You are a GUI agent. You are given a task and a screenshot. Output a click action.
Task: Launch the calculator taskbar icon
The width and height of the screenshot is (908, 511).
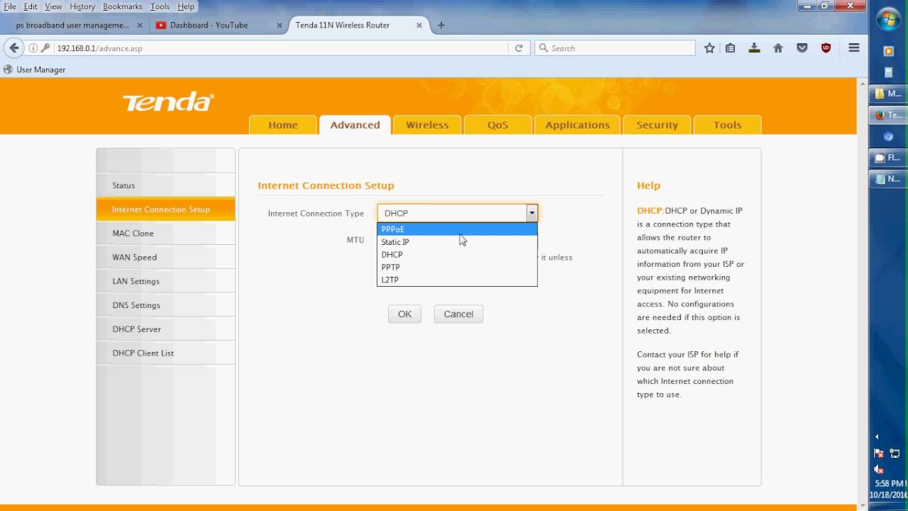point(888,72)
